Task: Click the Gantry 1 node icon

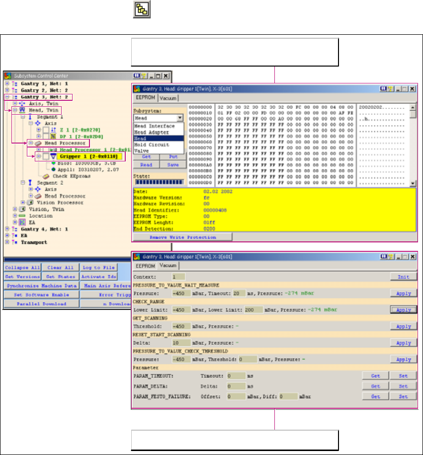Action: click(x=14, y=83)
